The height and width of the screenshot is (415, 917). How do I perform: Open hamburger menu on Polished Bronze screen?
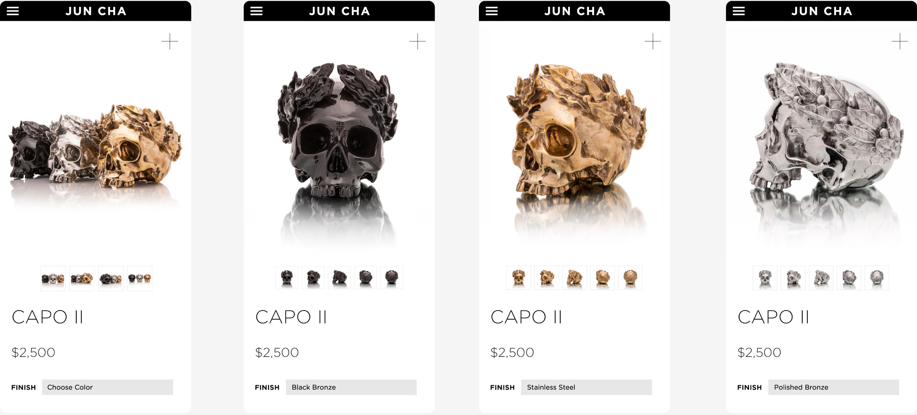[739, 11]
